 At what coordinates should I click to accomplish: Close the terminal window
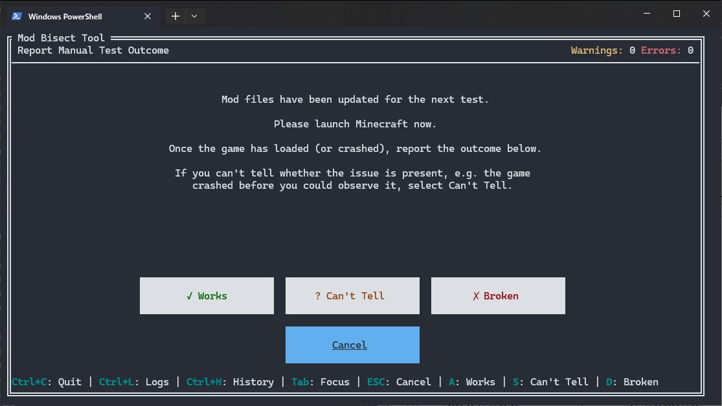pos(706,14)
